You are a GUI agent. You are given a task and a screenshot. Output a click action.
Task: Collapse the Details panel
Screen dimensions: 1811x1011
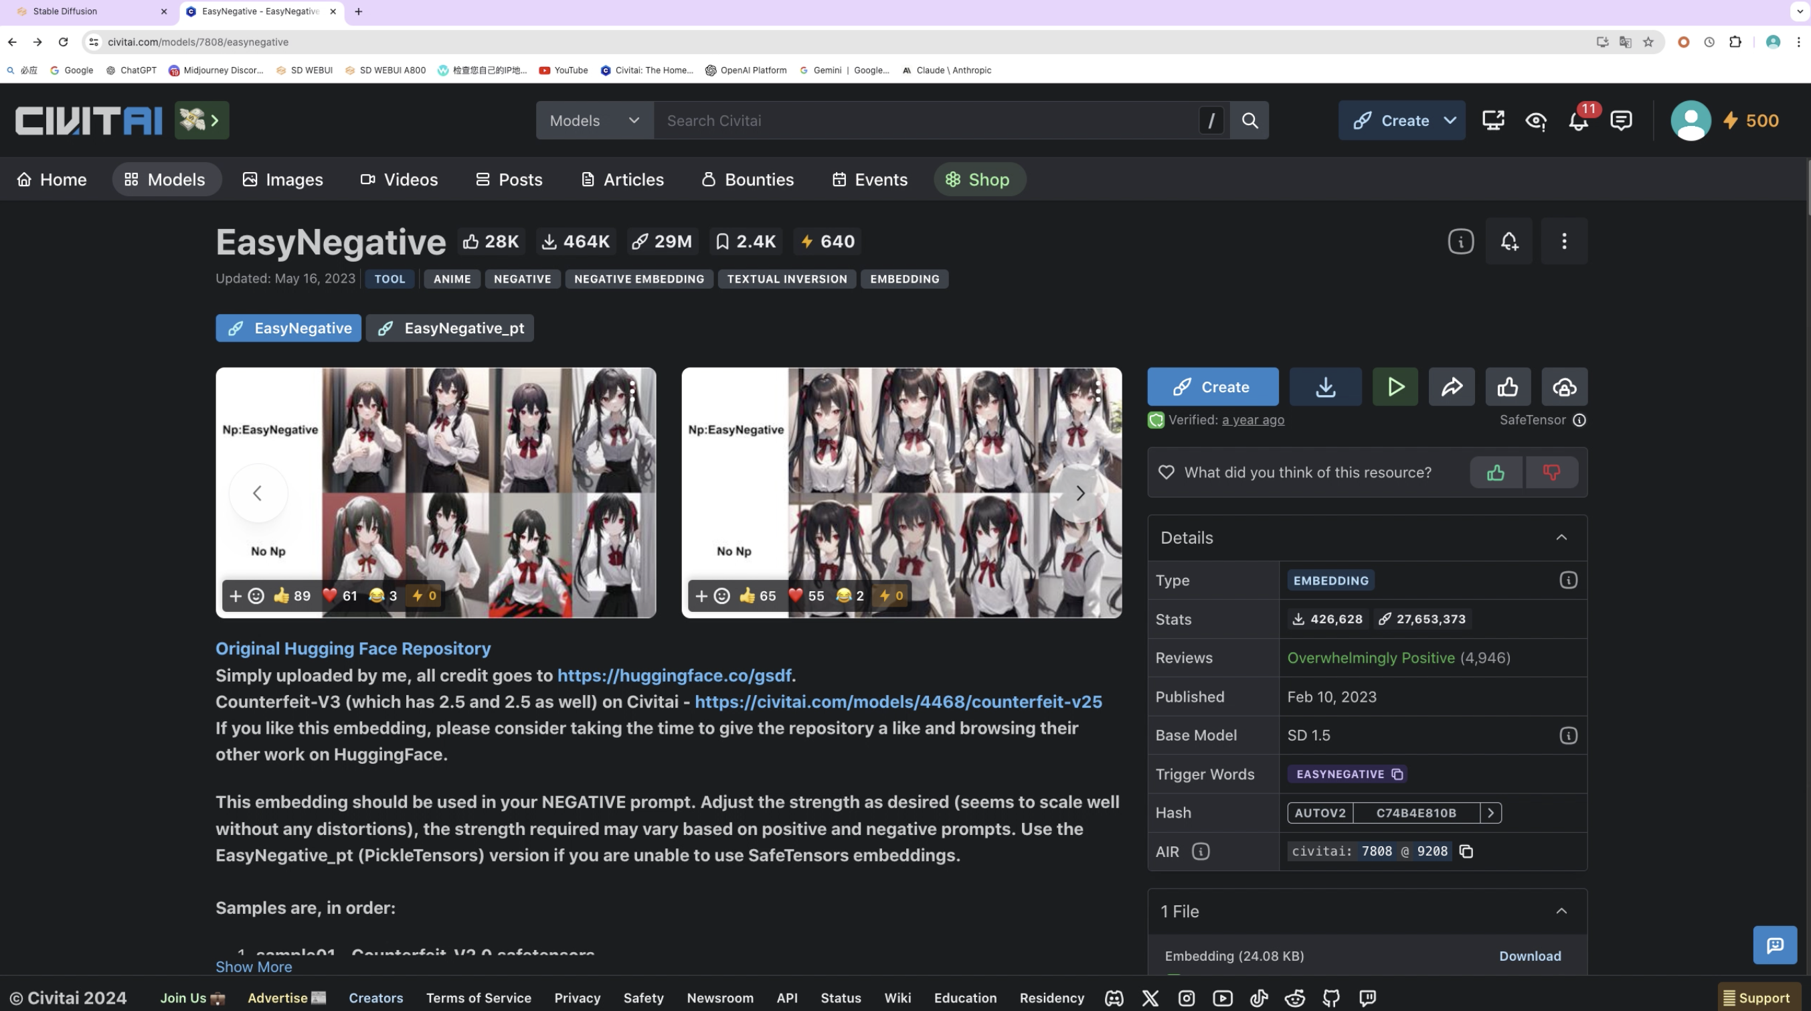1561,538
